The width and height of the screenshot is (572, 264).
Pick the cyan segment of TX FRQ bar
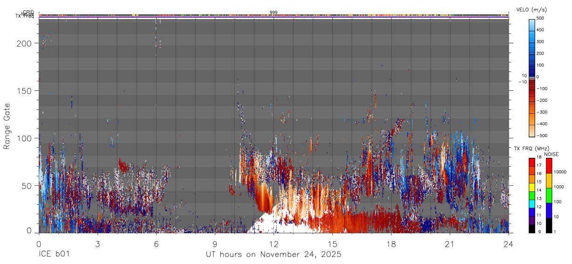[532, 203]
